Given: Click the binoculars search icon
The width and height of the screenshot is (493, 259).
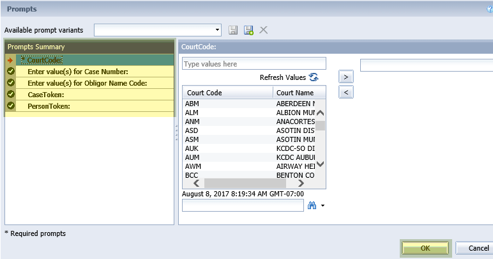Looking at the screenshot, I should 312,205.
